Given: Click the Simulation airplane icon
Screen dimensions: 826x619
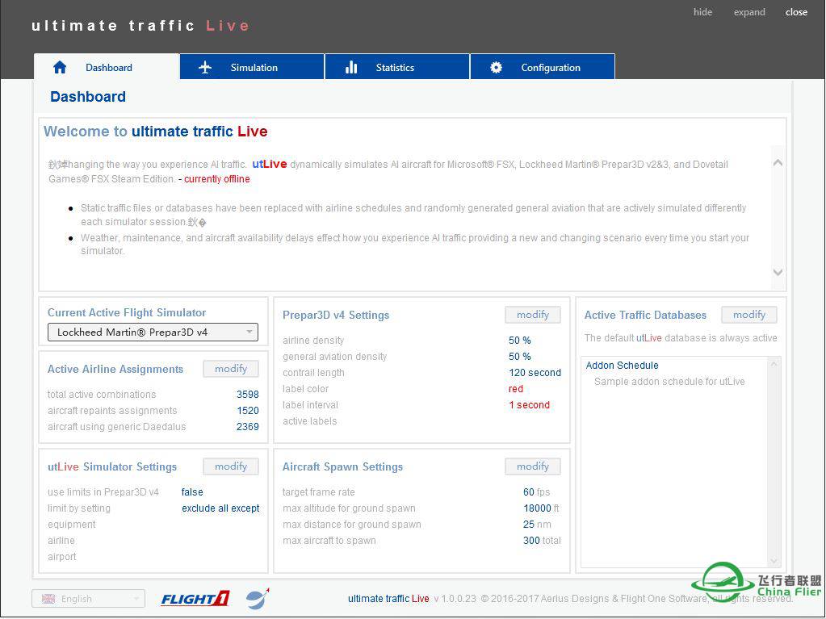Looking at the screenshot, I should pos(205,67).
